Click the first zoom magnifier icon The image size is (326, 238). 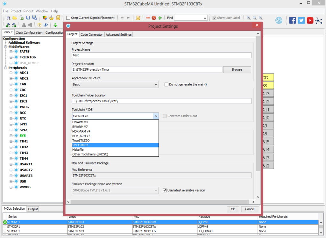click(248, 18)
